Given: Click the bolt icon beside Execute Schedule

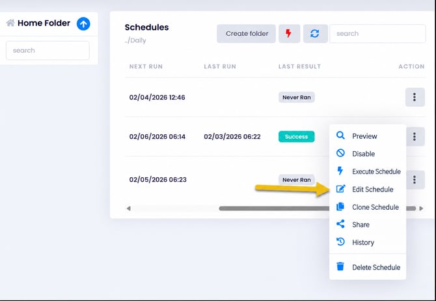Looking at the screenshot, I should click(x=340, y=171).
